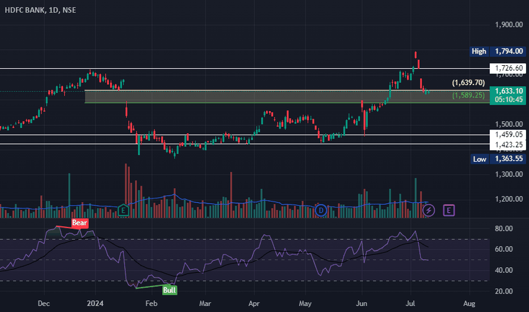Viewport: 529px width, 312px height.
Task: Click the 1,423.25 horizontal line price tag
Action: coord(509,145)
